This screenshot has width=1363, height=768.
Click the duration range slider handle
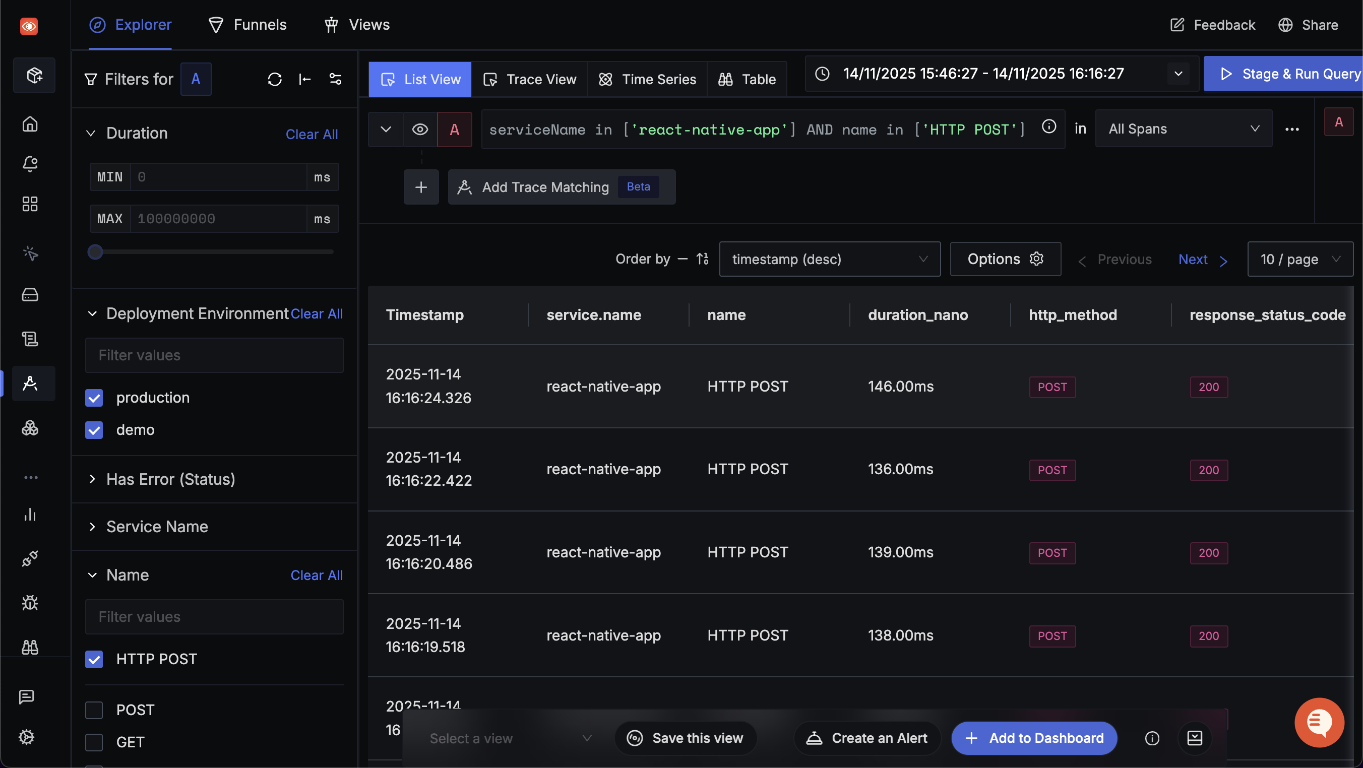[95, 252]
